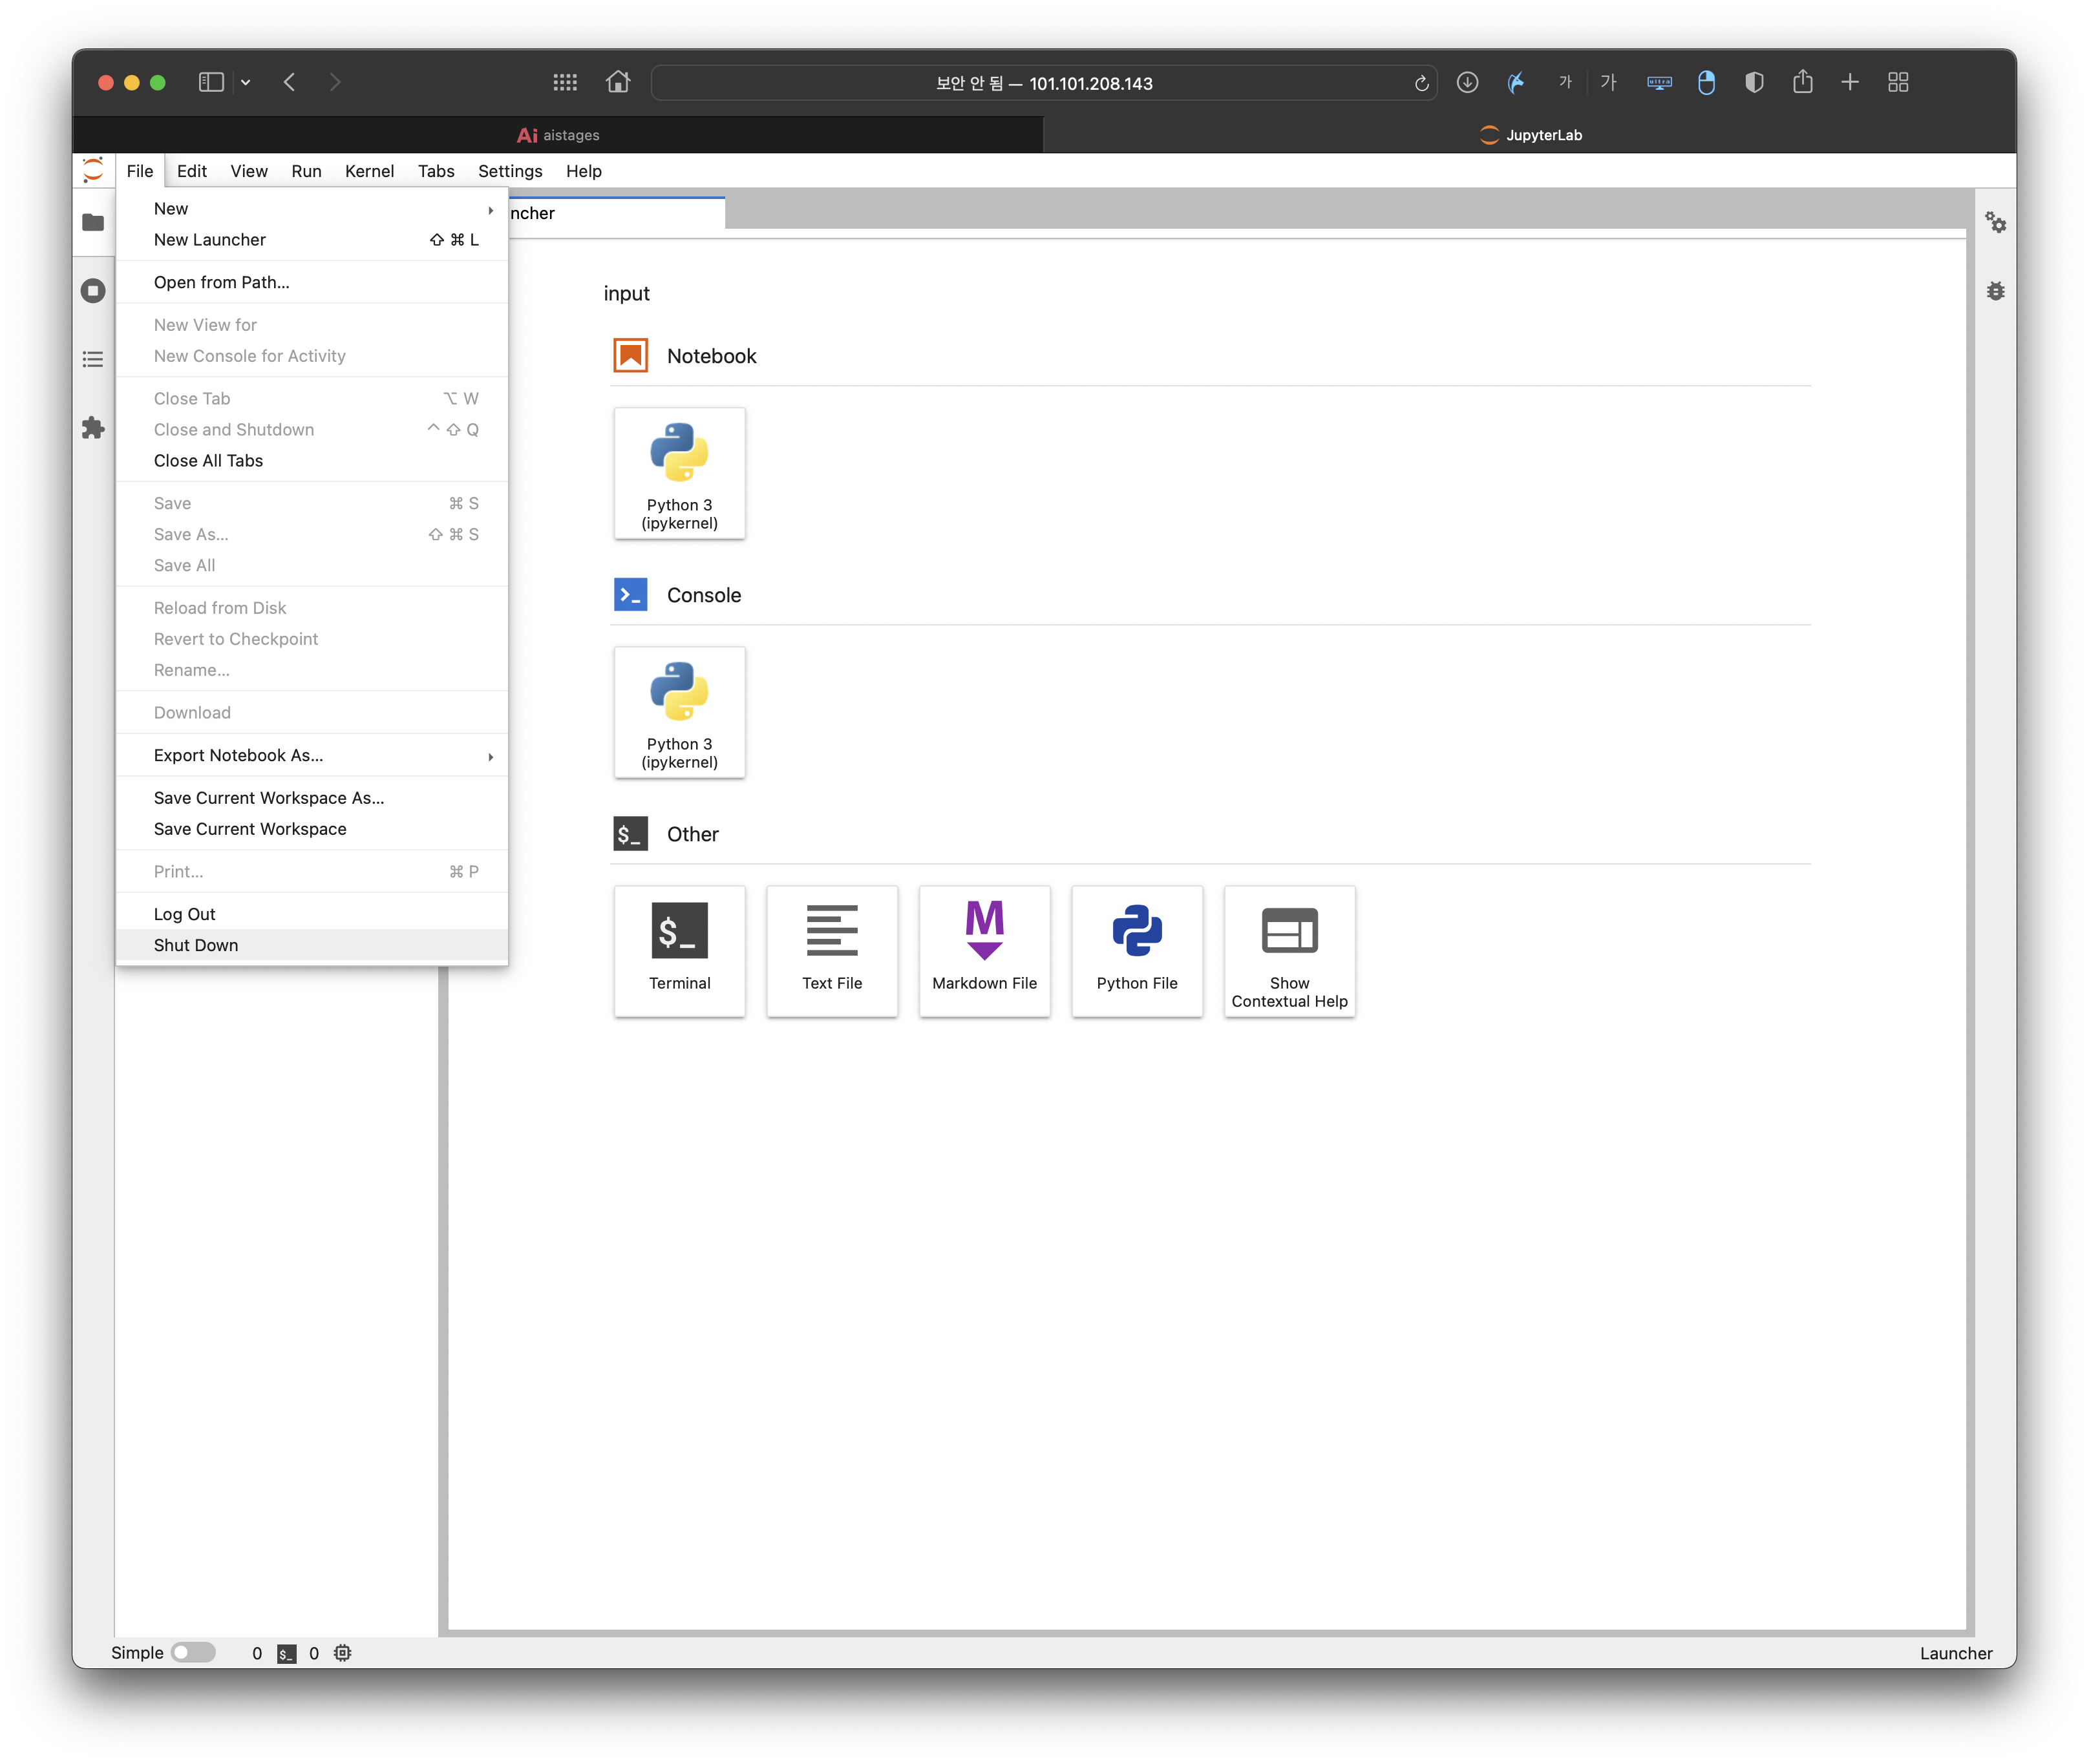Image resolution: width=2089 pixels, height=1764 pixels.
Task: Launch Python 3 ipykernel under Console
Action: point(679,712)
